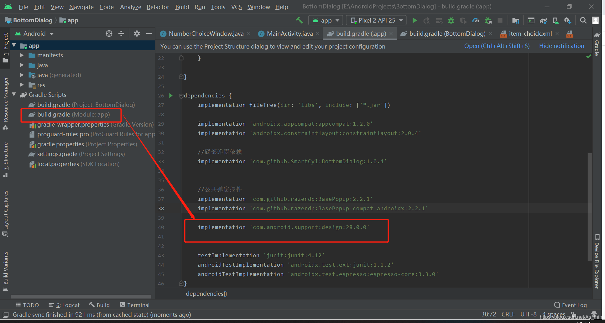The width and height of the screenshot is (605, 323).
Task: Expand the java folder
Action: [22, 65]
